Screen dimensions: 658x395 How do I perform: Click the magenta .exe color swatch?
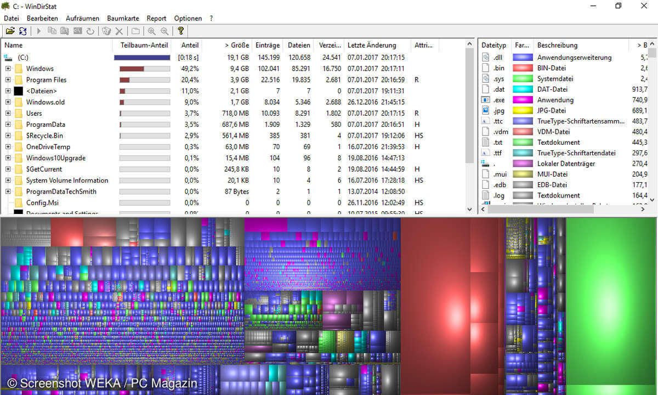coord(523,100)
